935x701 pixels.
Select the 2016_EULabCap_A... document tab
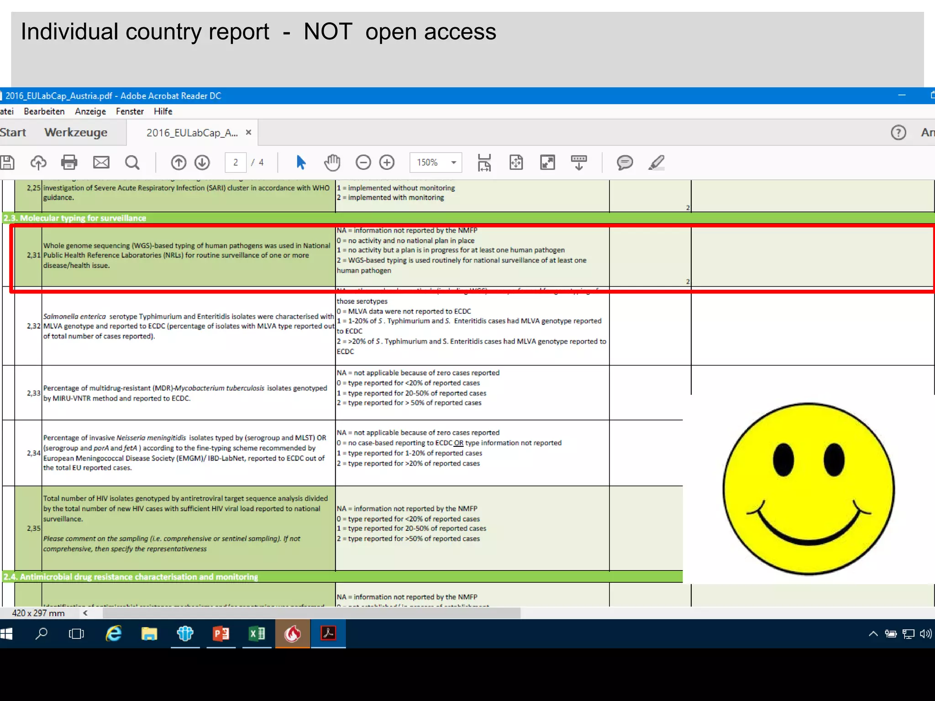click(x=192, y=133)
